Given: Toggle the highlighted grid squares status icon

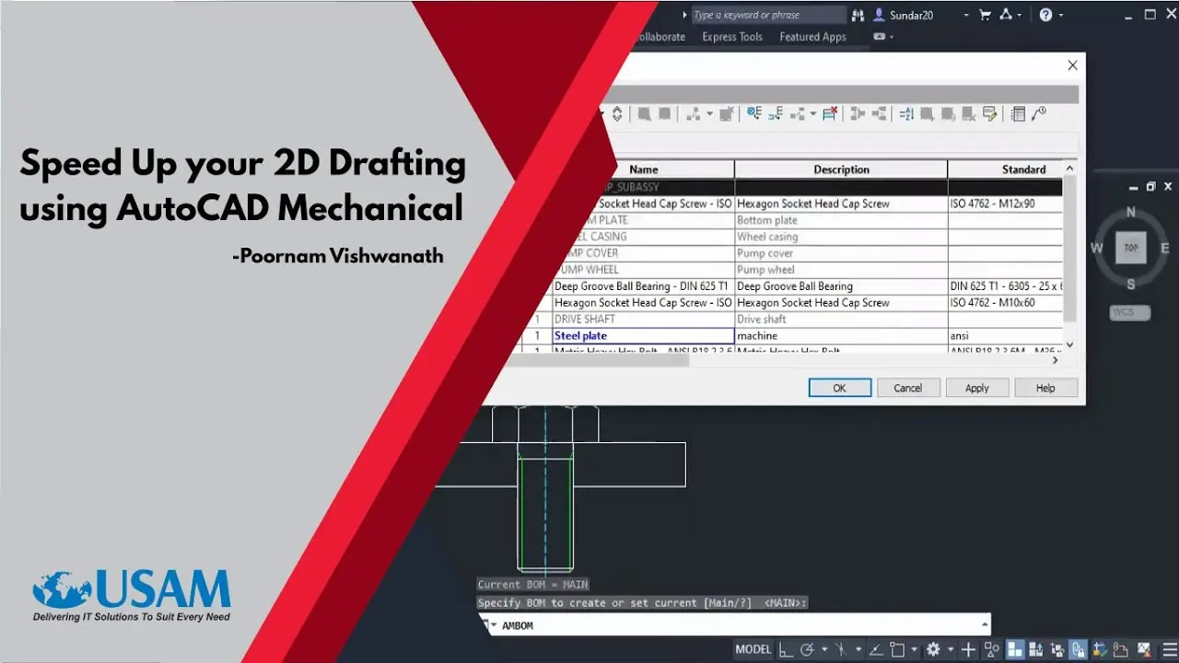Looking at the screenshot, I should tap(1014, 649).
